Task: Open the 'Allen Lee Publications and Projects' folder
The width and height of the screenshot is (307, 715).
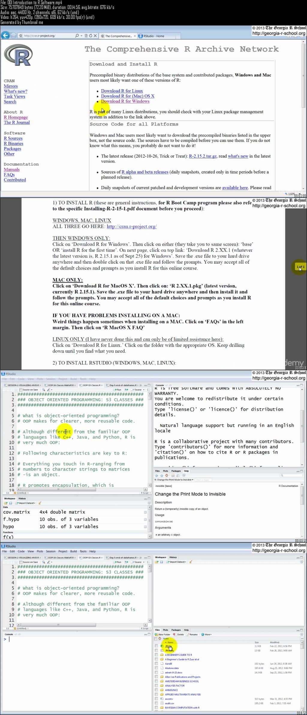Action: click(x=183, y=677)
